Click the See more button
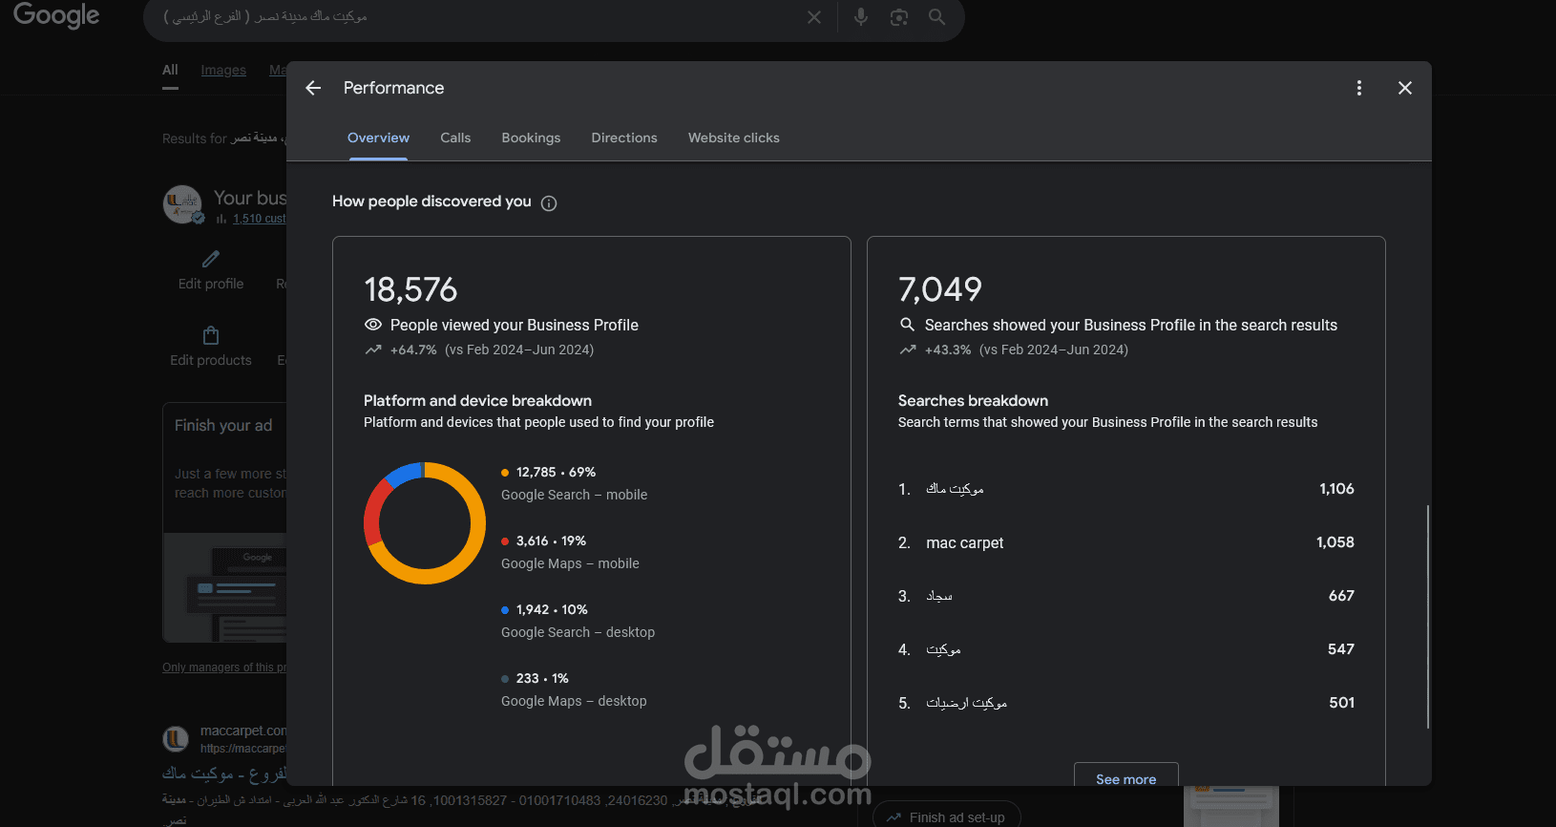1556x827 pixels. click(x=1126, y=774)
